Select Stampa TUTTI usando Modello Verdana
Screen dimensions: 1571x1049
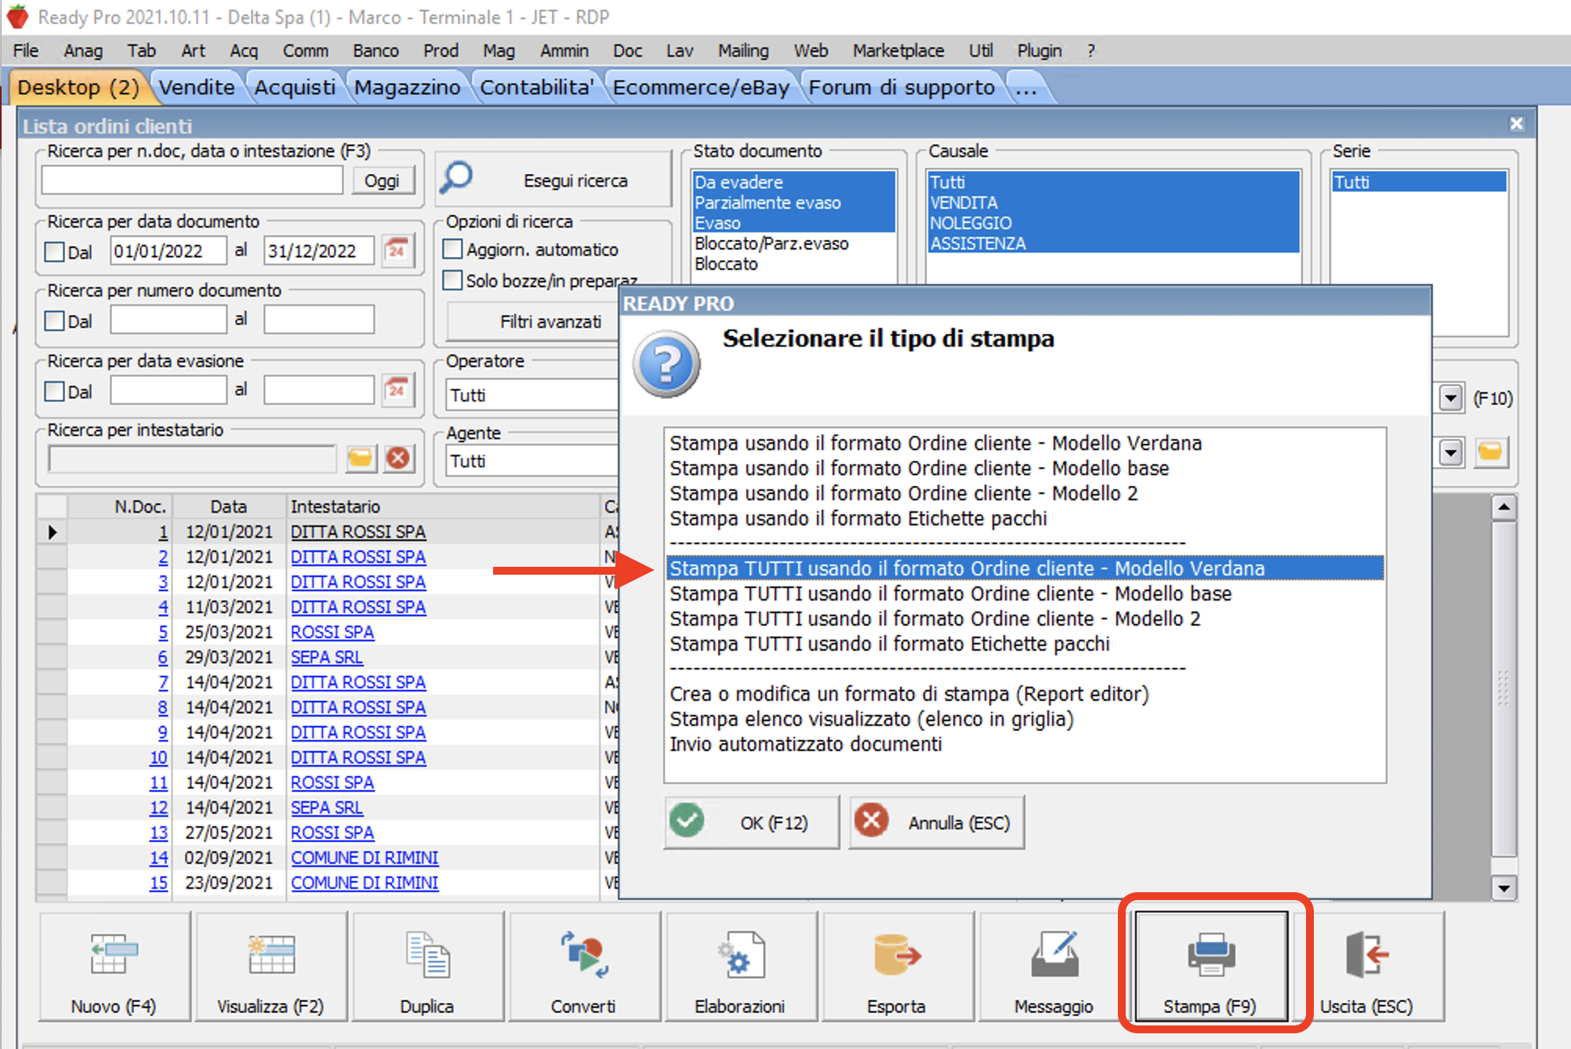tap(1025, 568)
